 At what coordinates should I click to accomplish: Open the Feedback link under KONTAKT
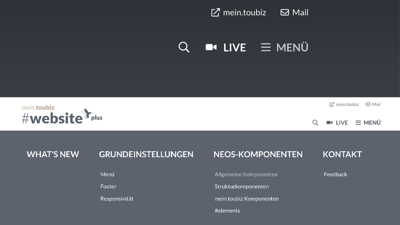pos(335,174)
